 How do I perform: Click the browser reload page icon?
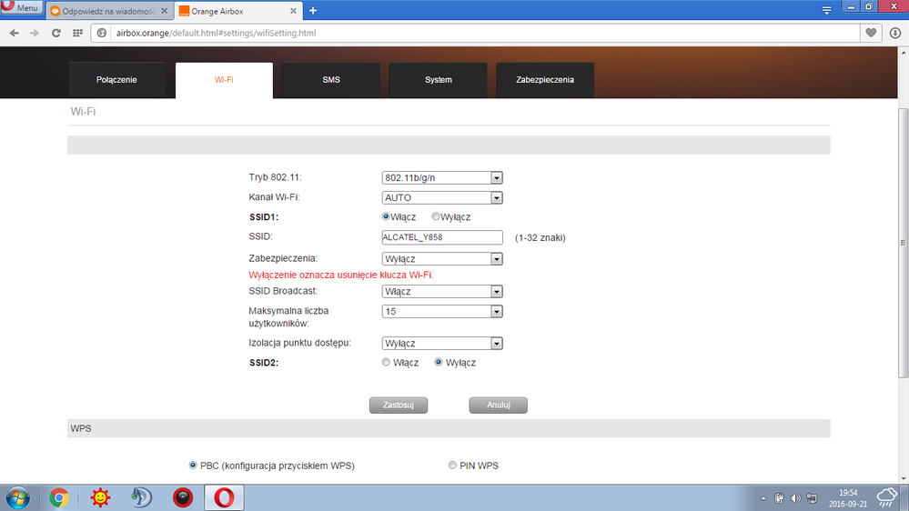[x=56, y=33]
